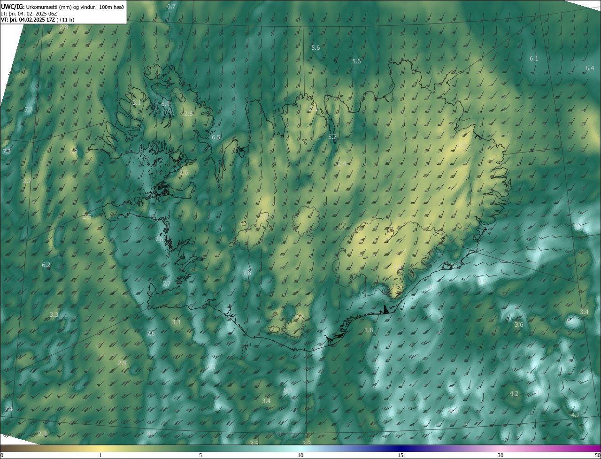This screenshot has height=459, width=601.
Task: Click the colorbar tick label 1
Action: tap(100, 455)
